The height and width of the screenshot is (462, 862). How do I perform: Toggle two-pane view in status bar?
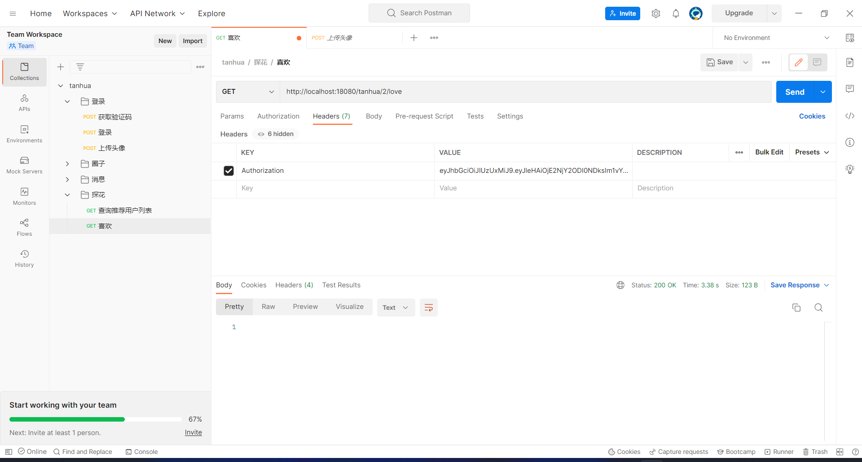(840, 452)
